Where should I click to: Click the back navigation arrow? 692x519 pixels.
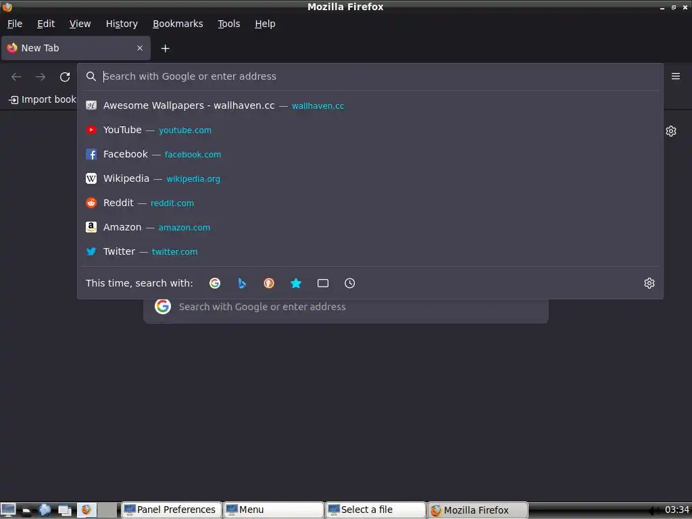(x=16, y=77)
